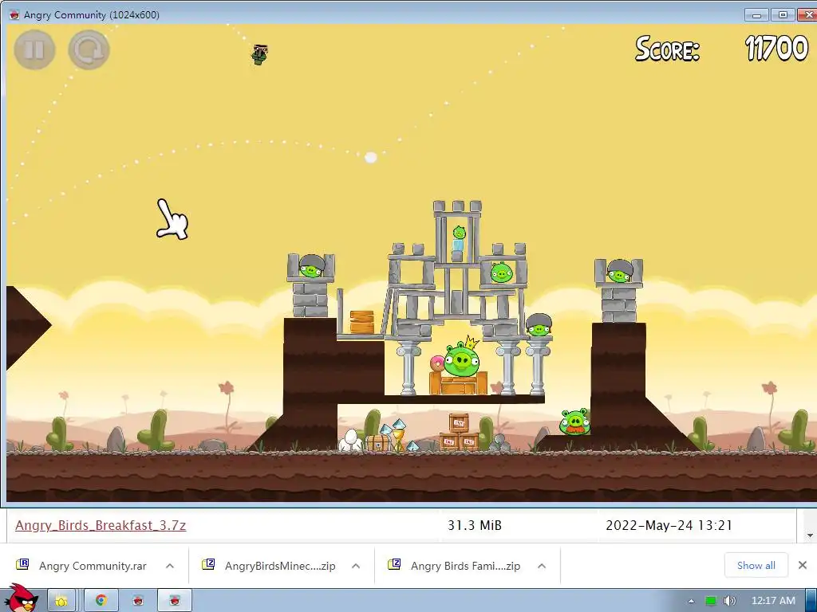This screenshot has width=817, height=612.
Task: Click the 12:17 AM taskbar clock
Action: click(773, 601)
